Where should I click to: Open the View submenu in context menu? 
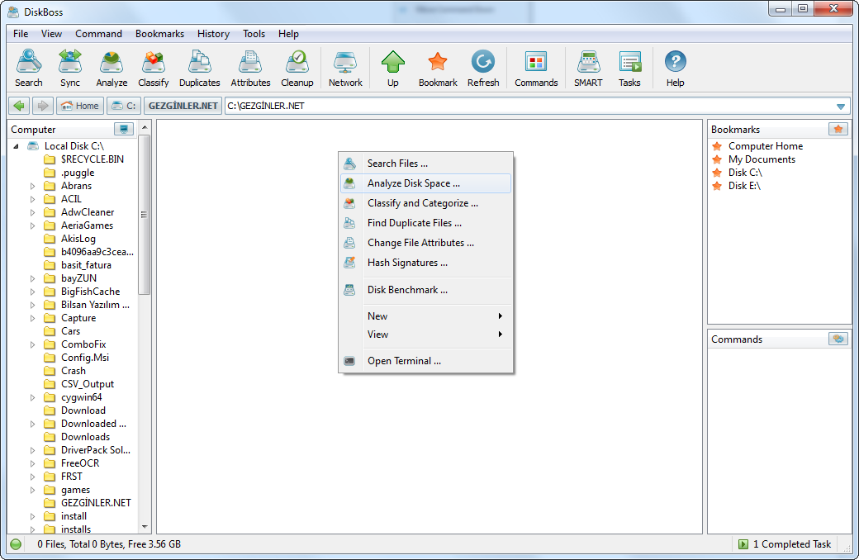(x=425, y=335)
